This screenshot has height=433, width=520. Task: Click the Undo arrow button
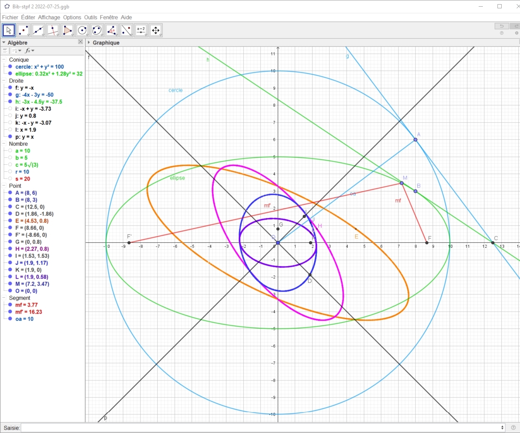pos(501,26)
